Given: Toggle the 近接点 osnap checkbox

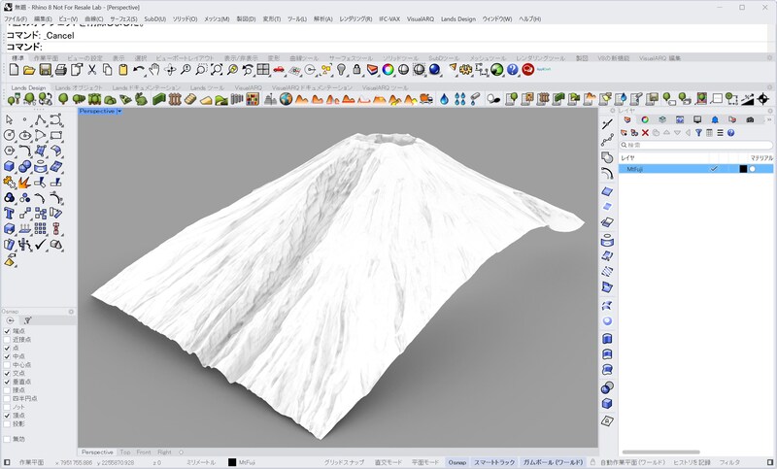Looking at the screenshot, I should click(7, 340).
